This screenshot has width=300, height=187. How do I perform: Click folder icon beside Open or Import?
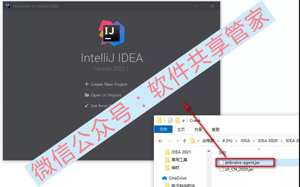[87, 95]
